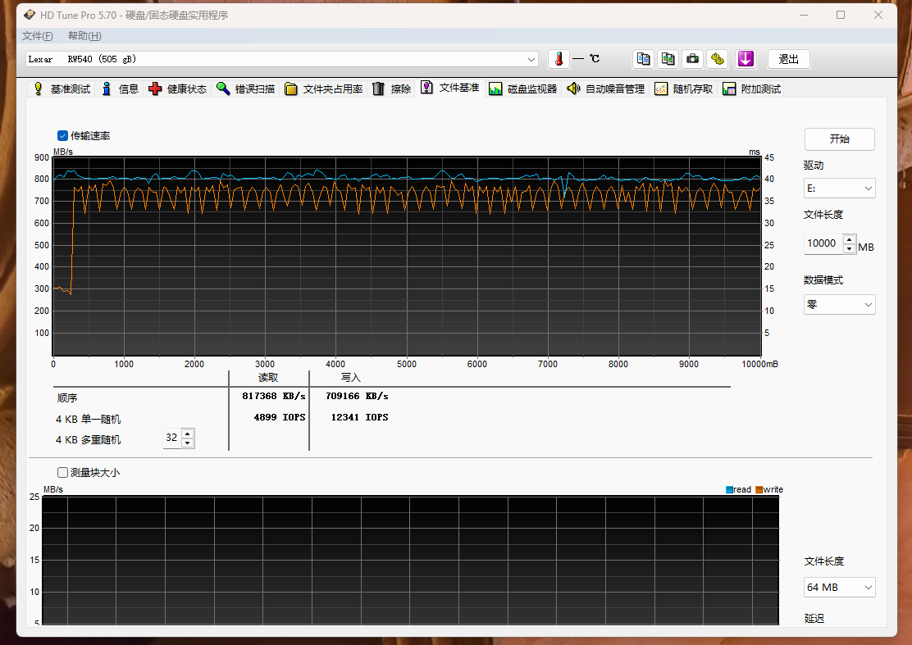Click the copy text results icon

coord(644,59)
